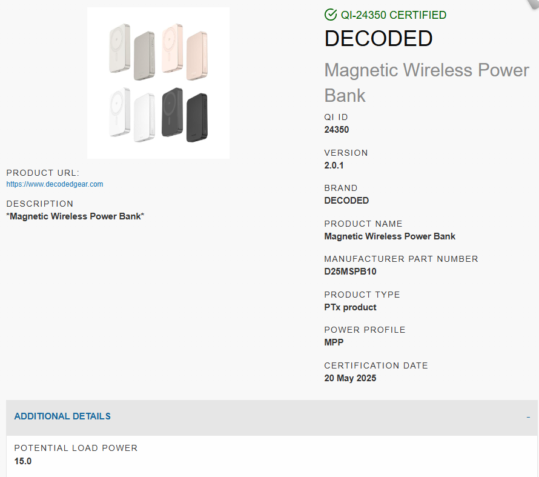Viewport: 539px width, 477px height.
Task: Click the pink power bank in image
Action: pyautogui.click(x=185, y=52)
